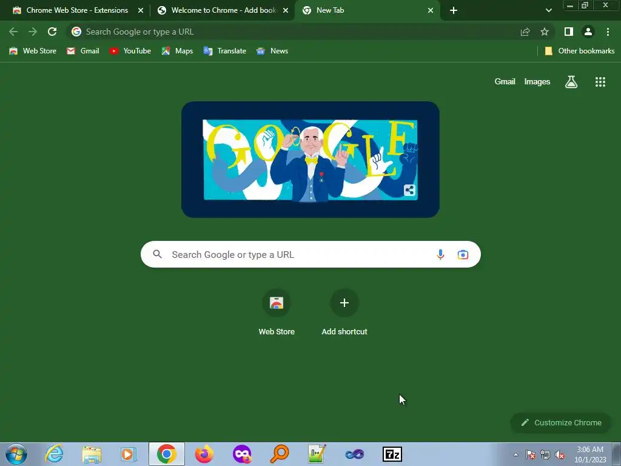This screenshot has width=621, height=466.
Task: Open Windows Explorer from taskbar
Action: [x=92, y=454]
